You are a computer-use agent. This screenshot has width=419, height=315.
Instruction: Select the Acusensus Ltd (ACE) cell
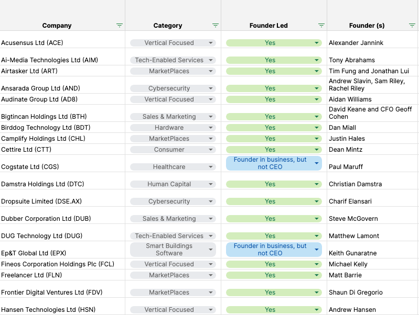pos(62,39)
